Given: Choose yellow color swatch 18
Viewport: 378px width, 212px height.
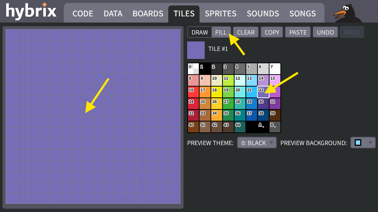Looking at the screenshot, I should tap(216, 92).
